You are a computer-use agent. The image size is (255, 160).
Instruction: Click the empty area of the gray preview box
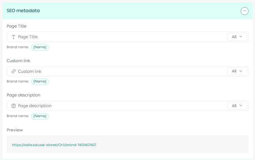178,144
